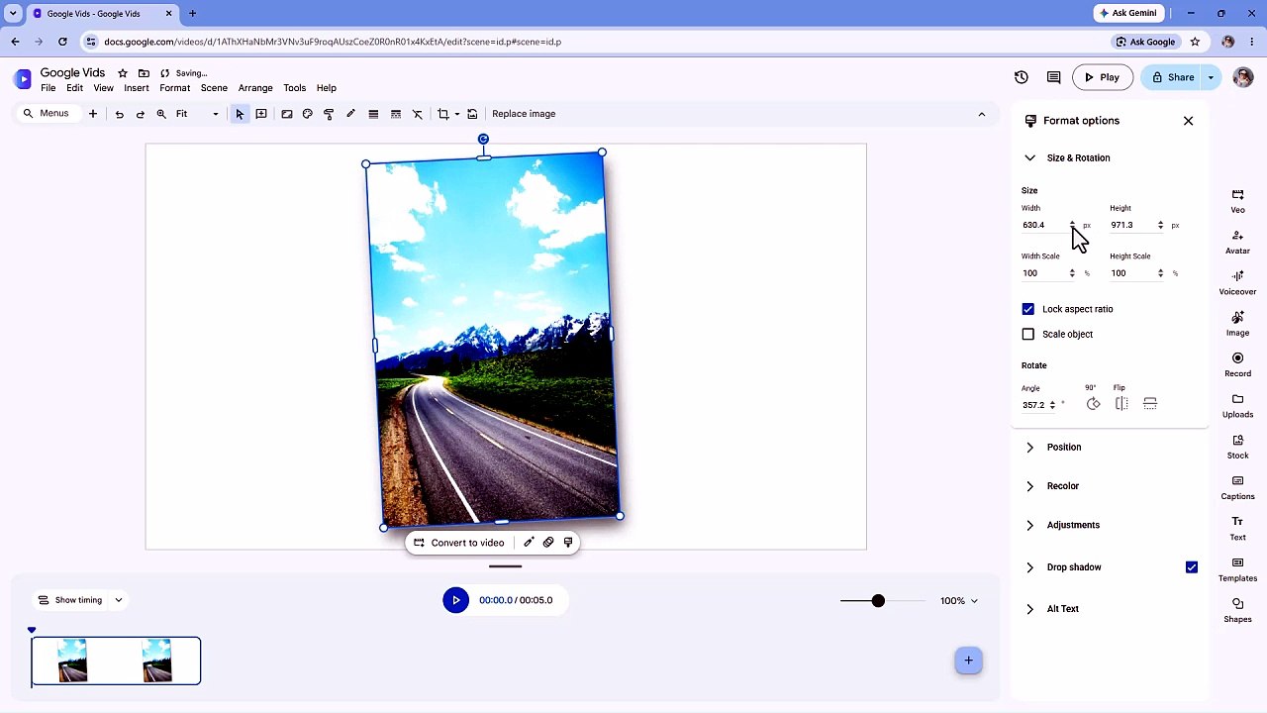Screen dimensions: 1267x713
Task: Open the Fit zoom dropdown
Action: [197, 114]
